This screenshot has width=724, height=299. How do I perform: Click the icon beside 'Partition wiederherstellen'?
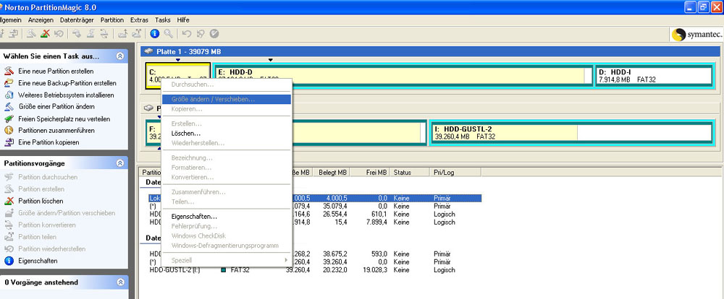[x=9, y=248]
